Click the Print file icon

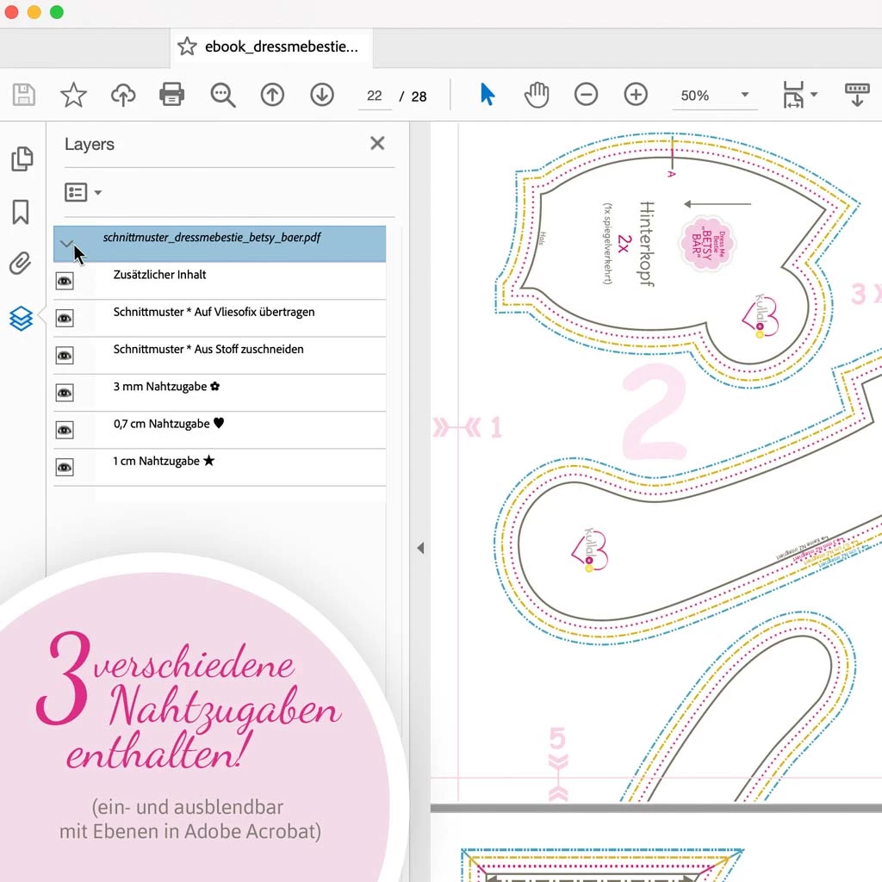[172, 95]
